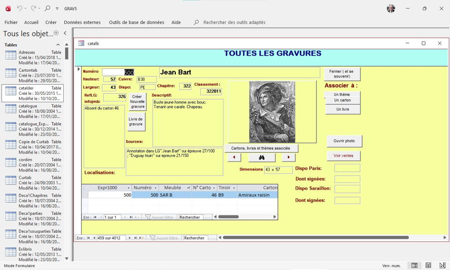
Task: Click the Deca1parties table icon
Action: (x=11, y=216)
